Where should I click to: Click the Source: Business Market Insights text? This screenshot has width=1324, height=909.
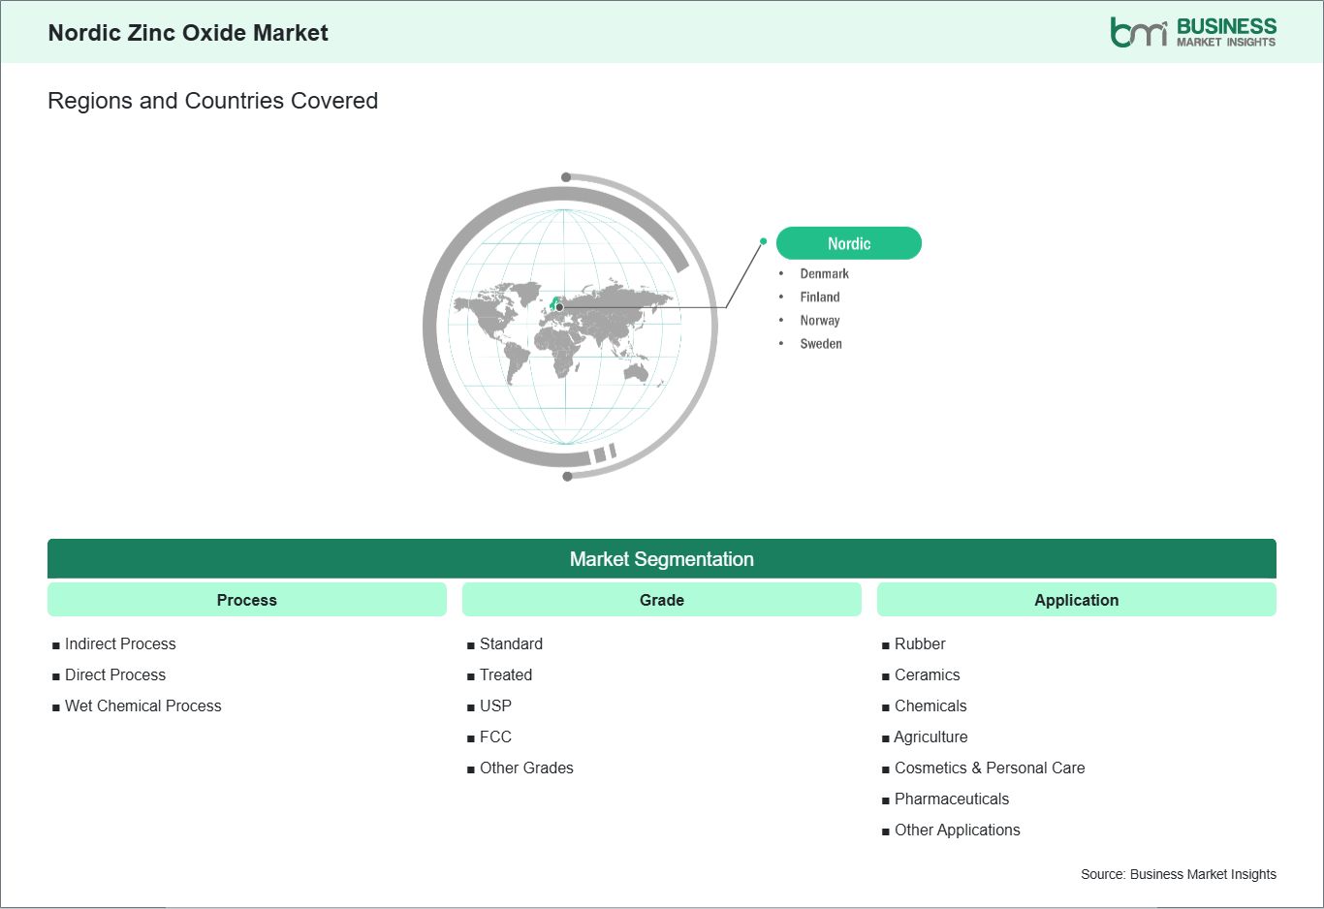point(1179,874)
